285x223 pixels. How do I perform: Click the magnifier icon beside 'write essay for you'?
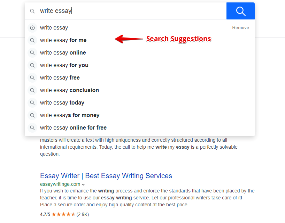[32, 65]
